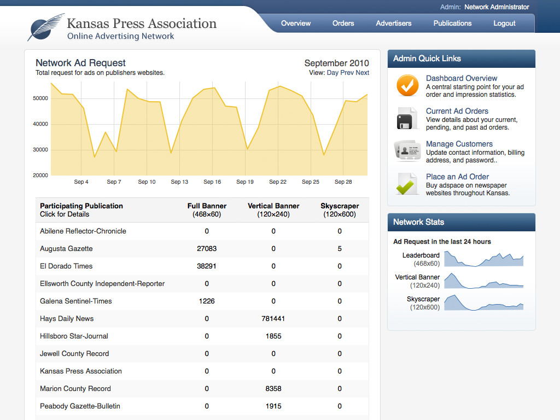Click the Sep 16 chart axis label
The image size is (560, 420).
coord(212,182)
